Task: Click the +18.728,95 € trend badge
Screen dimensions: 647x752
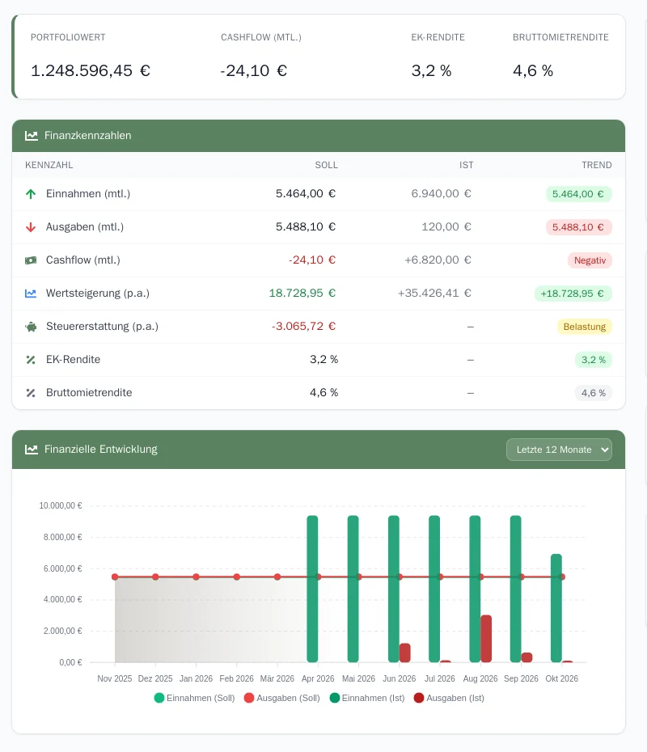Action: tap(573, 294)
